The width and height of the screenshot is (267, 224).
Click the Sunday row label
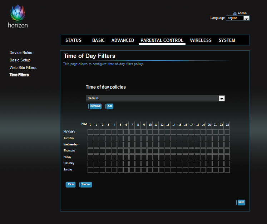pyautogui.click(x=68, y=170)
